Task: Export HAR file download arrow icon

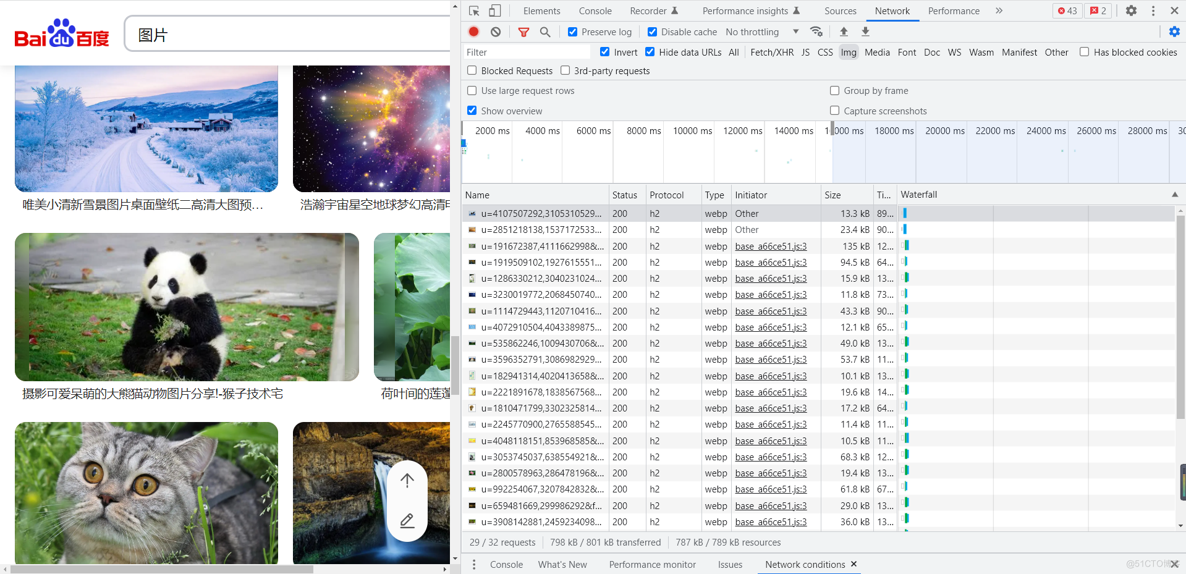Action: pyautogui.click(x=865, y=32)
